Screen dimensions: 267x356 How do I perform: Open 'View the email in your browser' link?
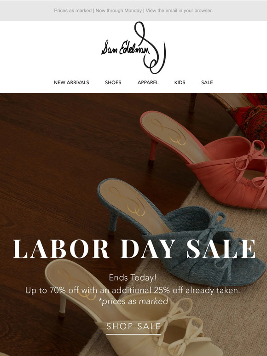179,11
